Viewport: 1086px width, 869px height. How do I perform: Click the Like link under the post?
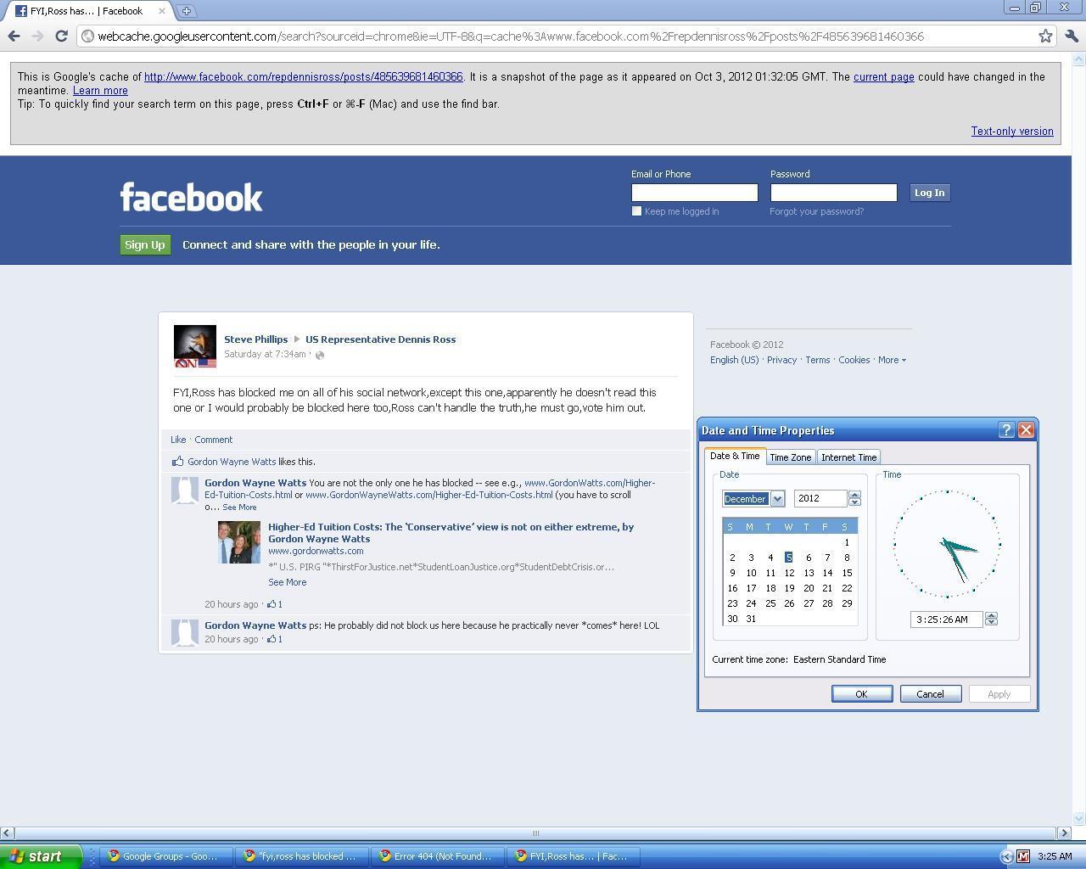[178, 440]
